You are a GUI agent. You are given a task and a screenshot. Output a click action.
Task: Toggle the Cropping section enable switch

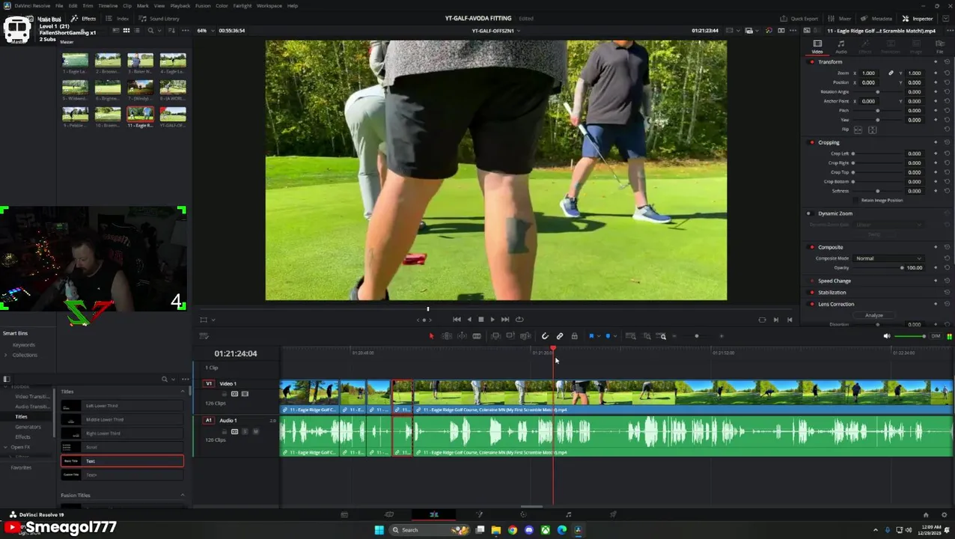click(x=812, y=142)
